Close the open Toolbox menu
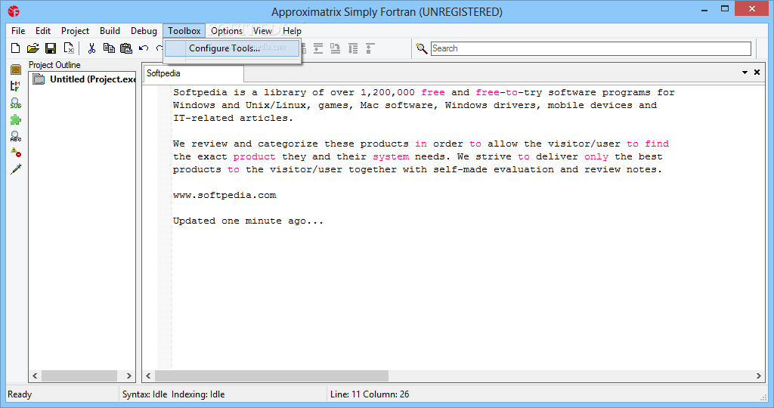 pos(184,30)
